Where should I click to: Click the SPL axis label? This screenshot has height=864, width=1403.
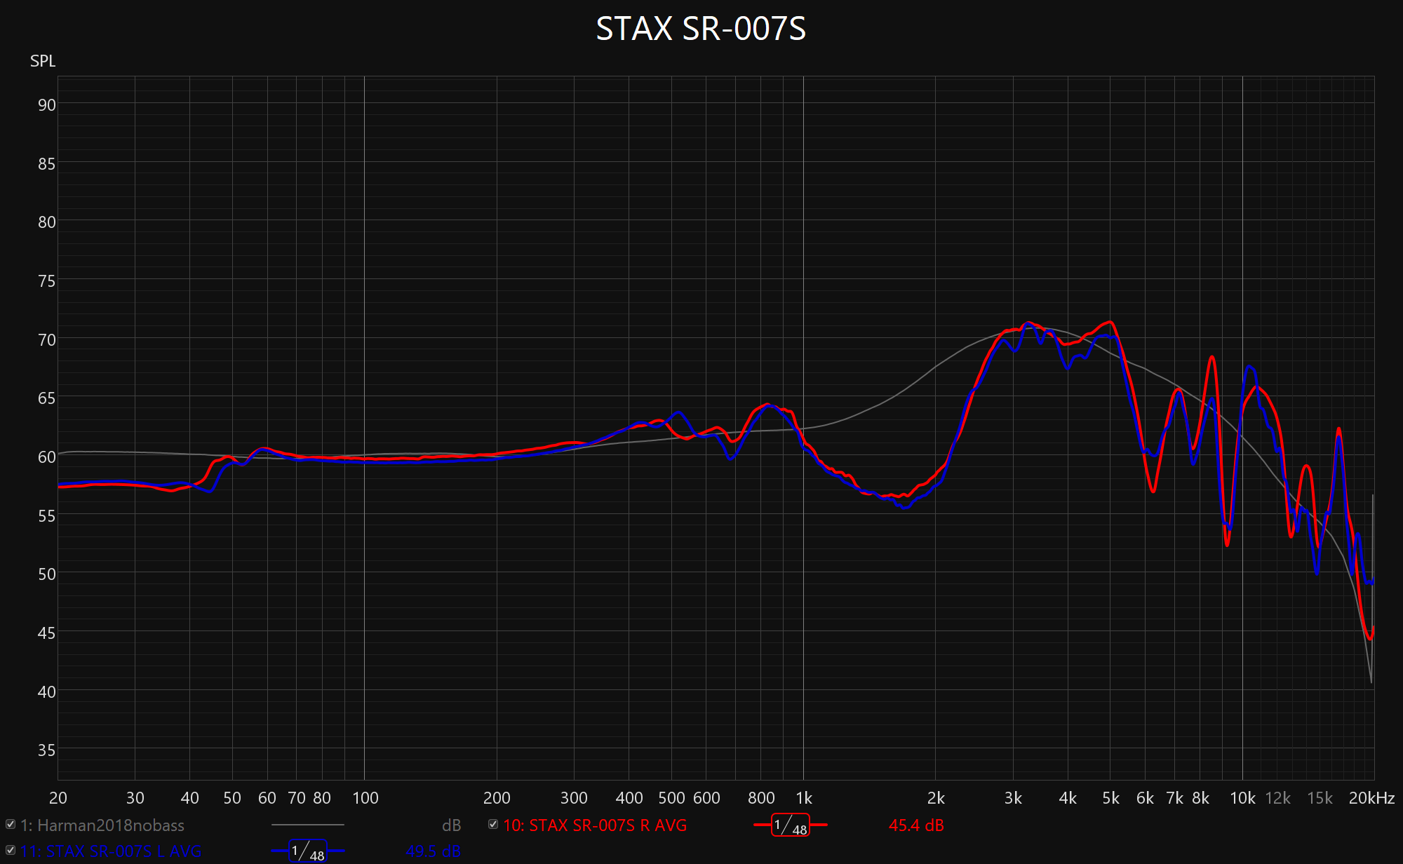pos(43,61)
